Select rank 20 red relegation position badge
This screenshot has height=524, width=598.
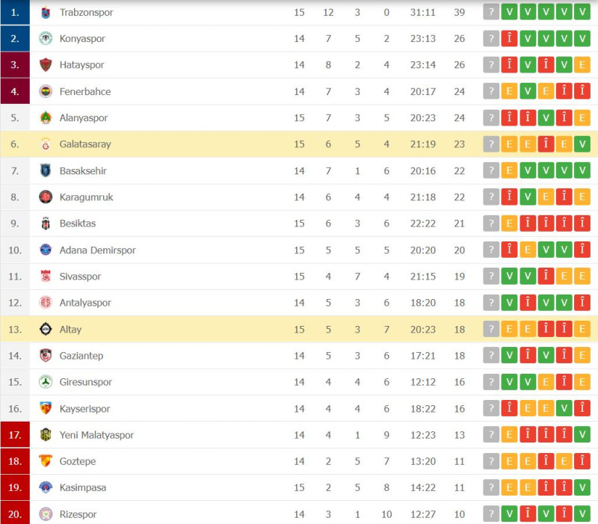tap(15, 514)
